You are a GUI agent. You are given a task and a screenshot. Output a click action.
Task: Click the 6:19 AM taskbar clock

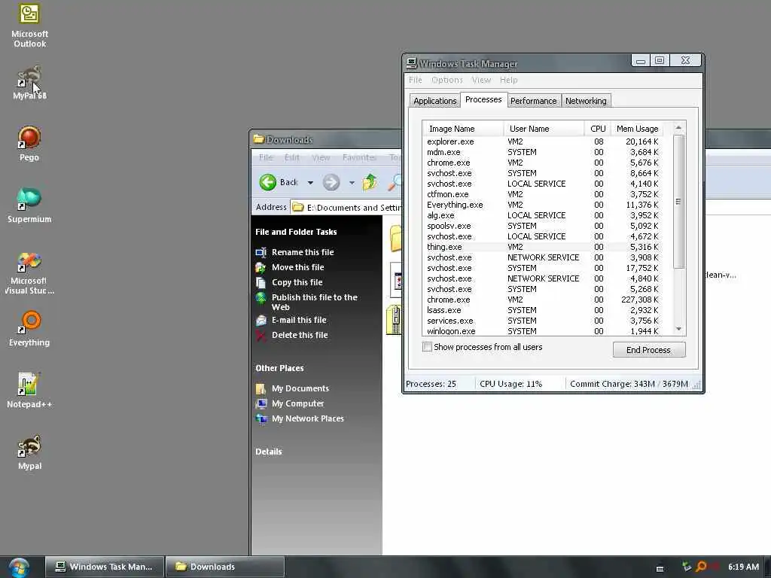[743, 567]
